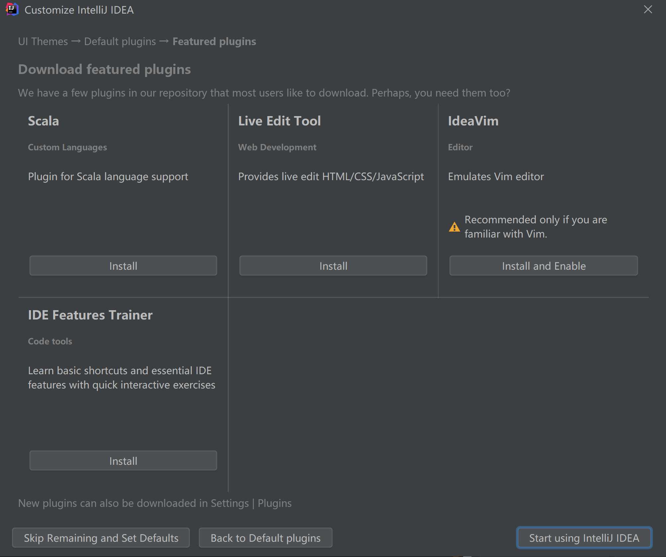Click the IDE Features Trainer Install button
This screenshot has width=666, height=557.
click(123, 460)
